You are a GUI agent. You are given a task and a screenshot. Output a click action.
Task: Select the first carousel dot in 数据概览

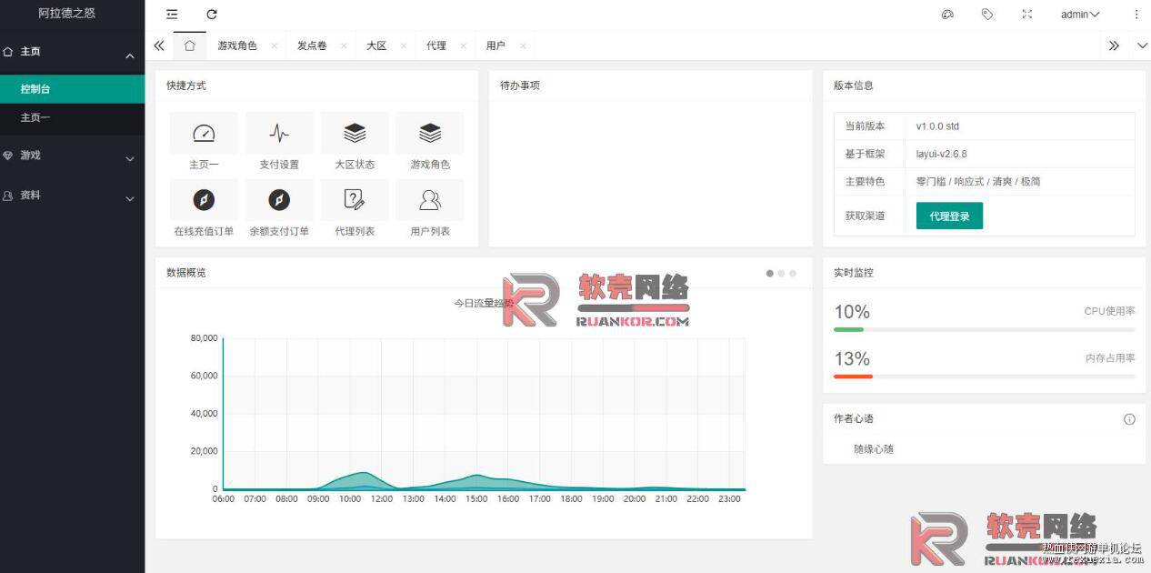[x=770, y=273]
